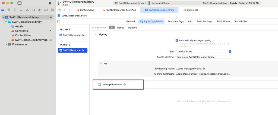
Task: Open the Constants editor tab
Action: [191, 10]
